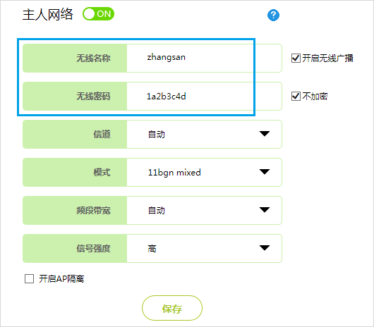Click the green 无线名称 label
Viewport: 374px width, 327px height.
click(75, 58)
